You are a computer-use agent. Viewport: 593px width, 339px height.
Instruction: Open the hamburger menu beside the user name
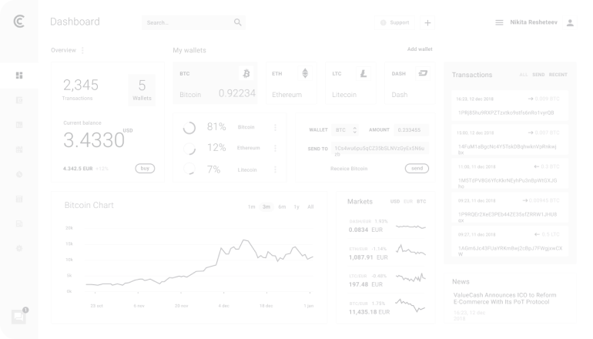[499, 23]
